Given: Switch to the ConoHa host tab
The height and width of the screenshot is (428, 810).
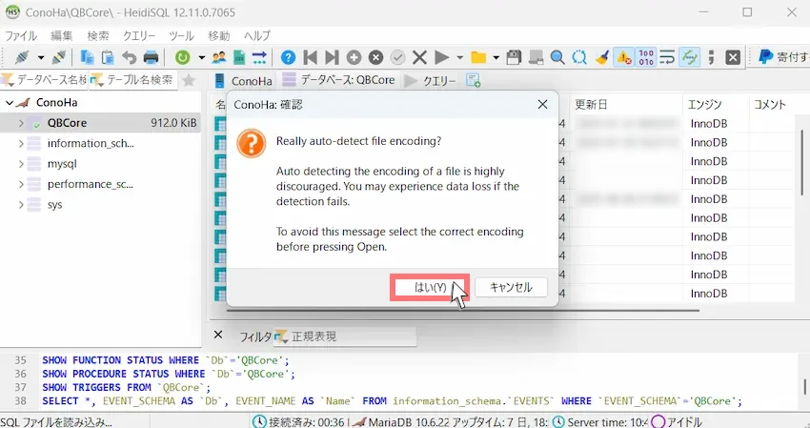Looking at the screenshot, I should (243, 81).
